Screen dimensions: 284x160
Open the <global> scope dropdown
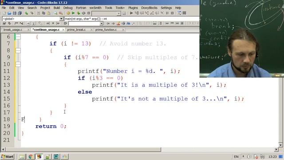pos(61,19)
